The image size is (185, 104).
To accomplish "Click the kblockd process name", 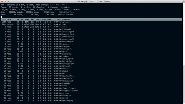I will pos(66,66).
